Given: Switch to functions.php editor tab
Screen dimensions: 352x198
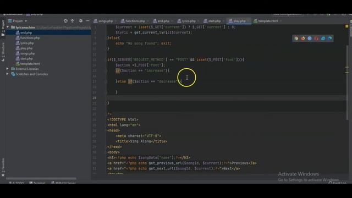Looking at the screenshot, I should pyautogui.click(x=133, y=21).
